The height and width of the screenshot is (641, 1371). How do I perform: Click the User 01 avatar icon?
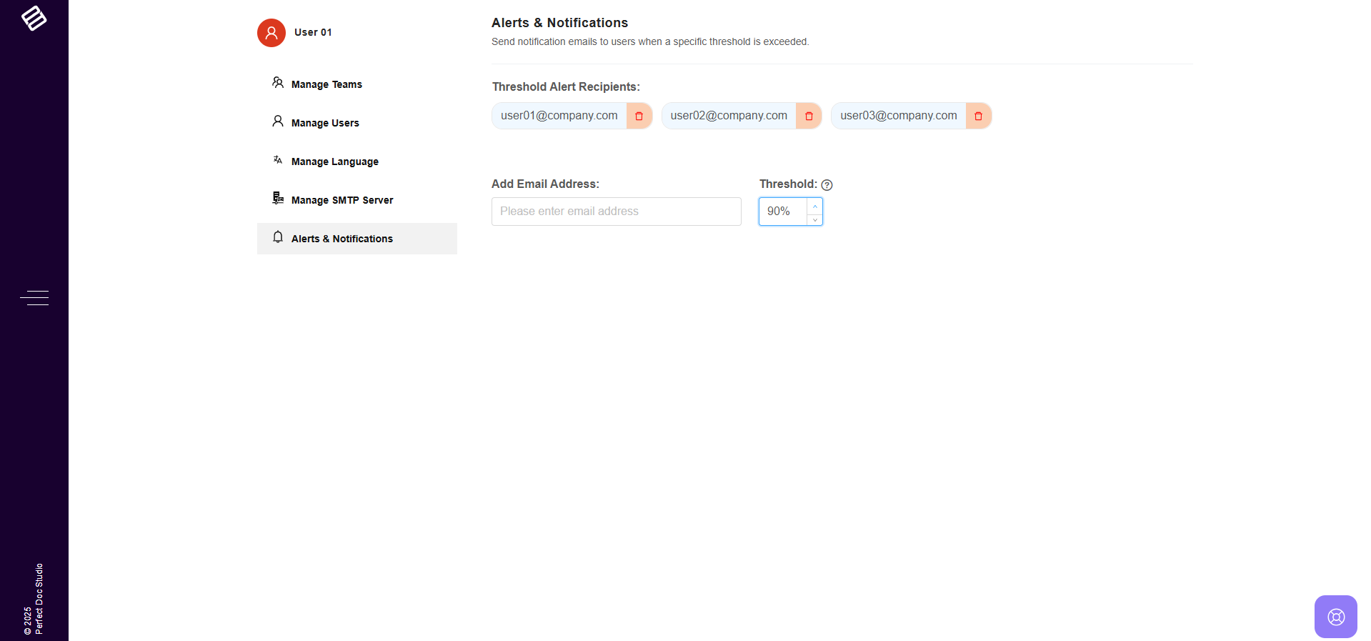pyautogui.click(x=271, y=33)
